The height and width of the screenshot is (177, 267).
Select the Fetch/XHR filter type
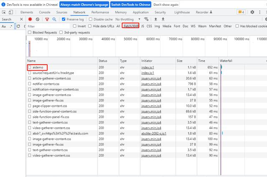tap(131, 26)
